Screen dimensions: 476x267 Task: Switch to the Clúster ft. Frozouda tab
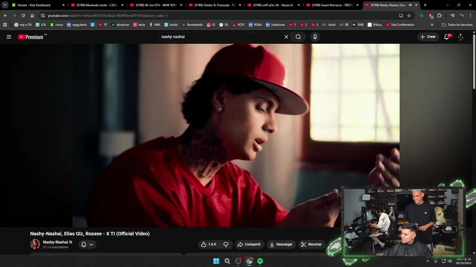[215, 5]
